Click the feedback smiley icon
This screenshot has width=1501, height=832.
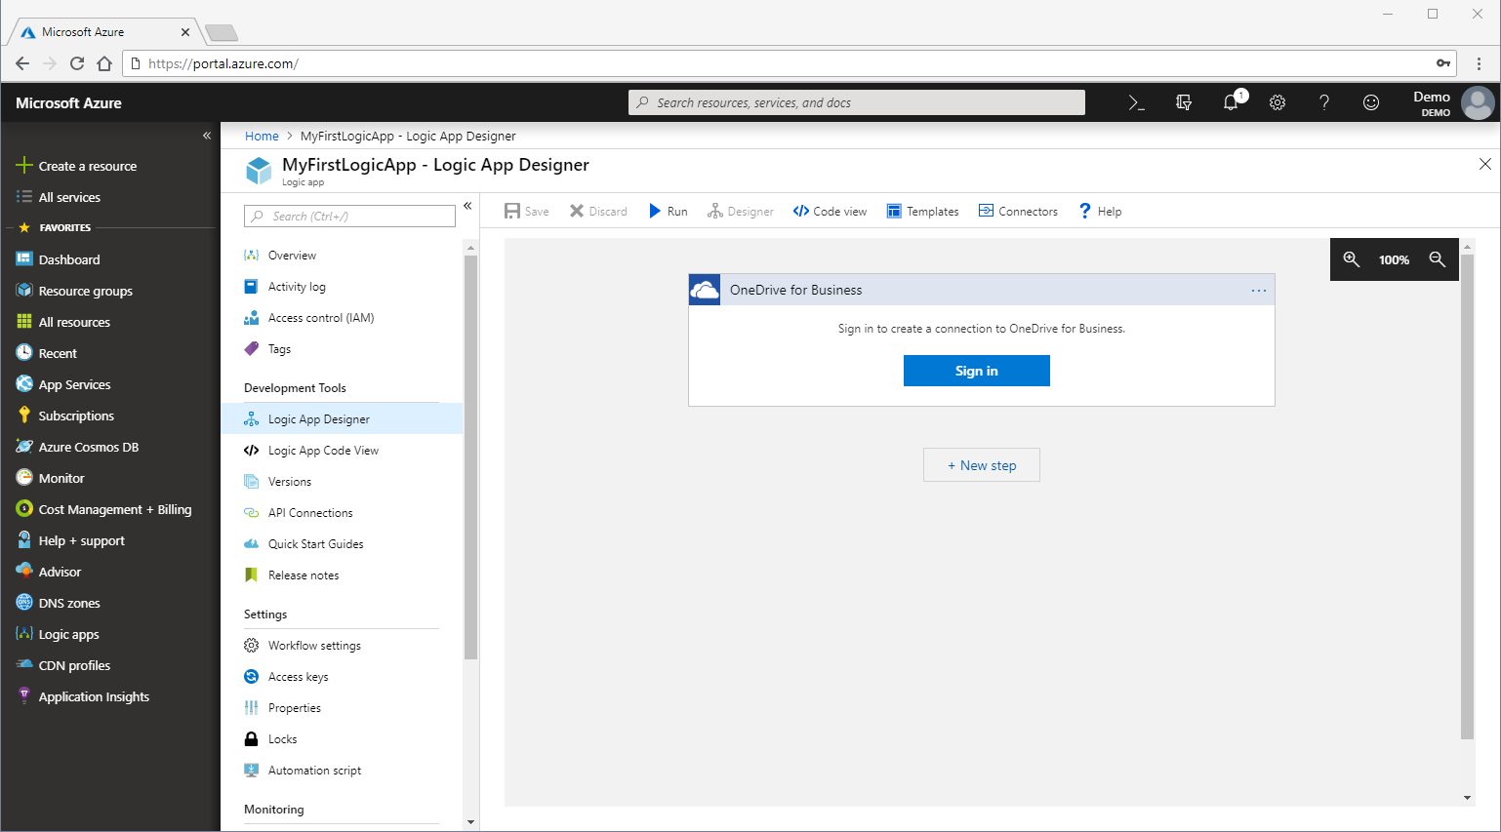pos(1371,102)
